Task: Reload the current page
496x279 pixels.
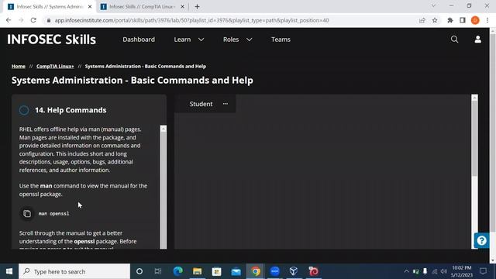Action: pyautogui.click(x=33, y=20)
